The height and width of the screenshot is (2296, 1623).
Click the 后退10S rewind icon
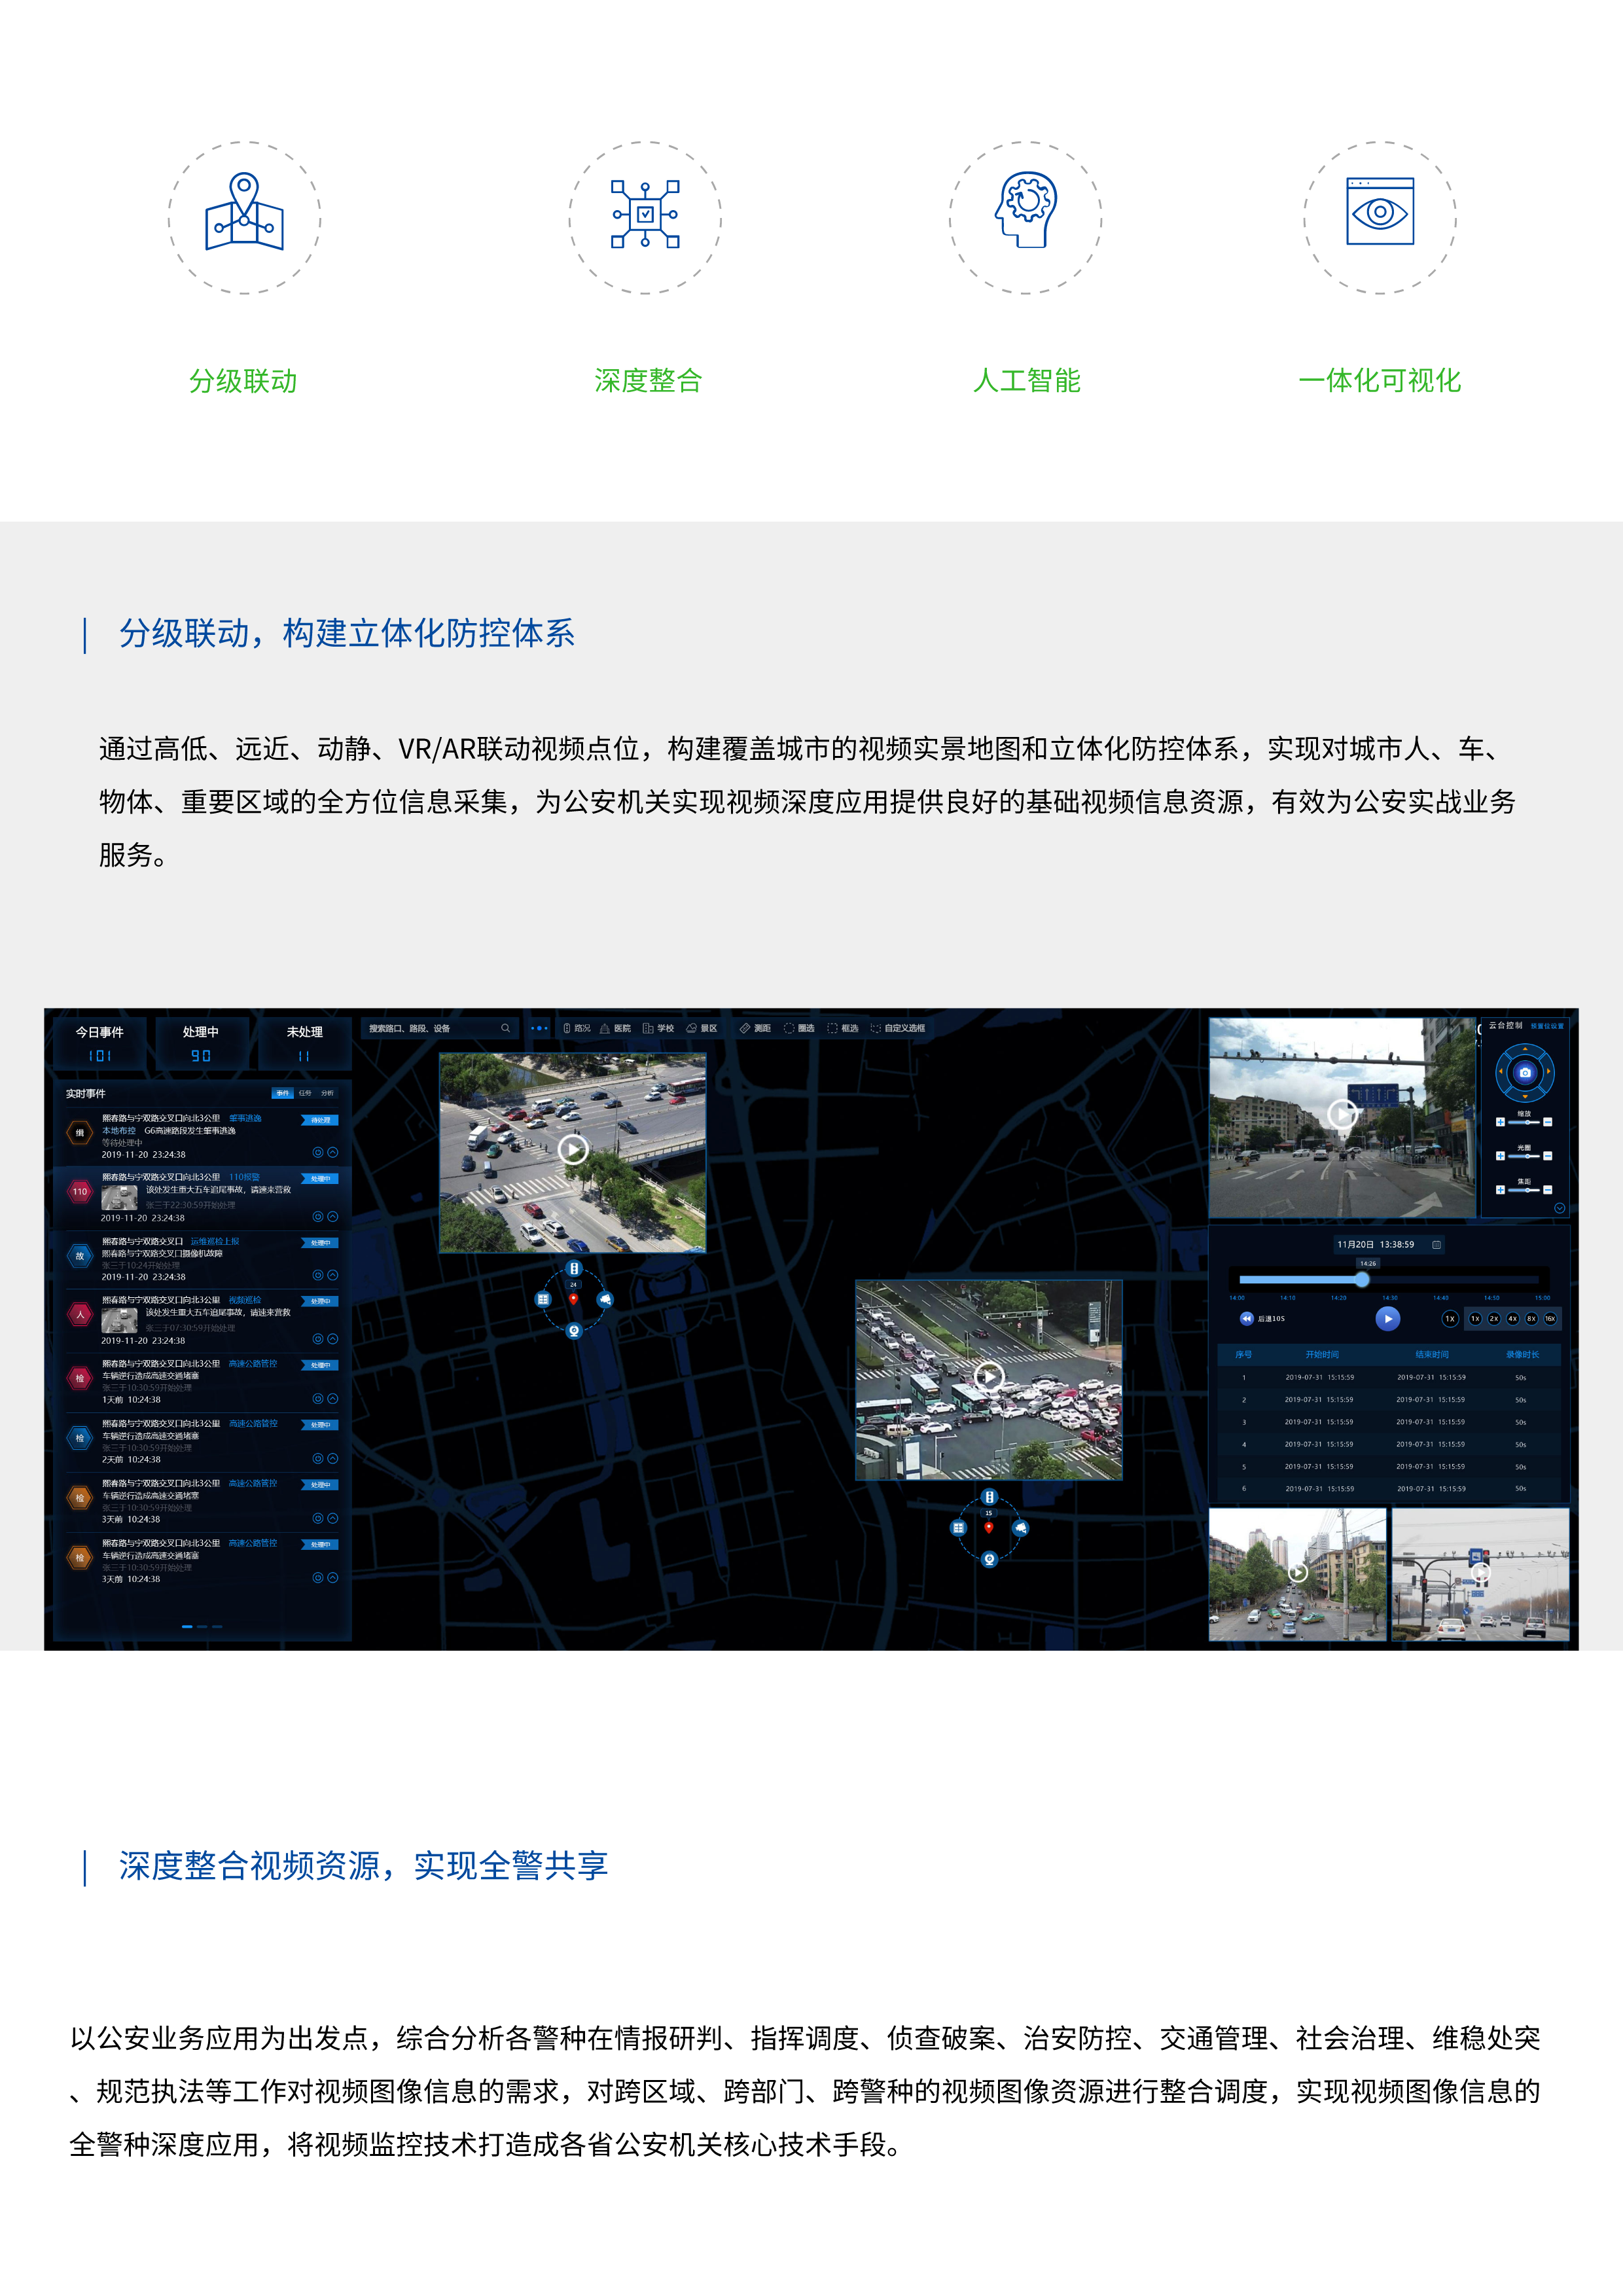[1246, 1318]
